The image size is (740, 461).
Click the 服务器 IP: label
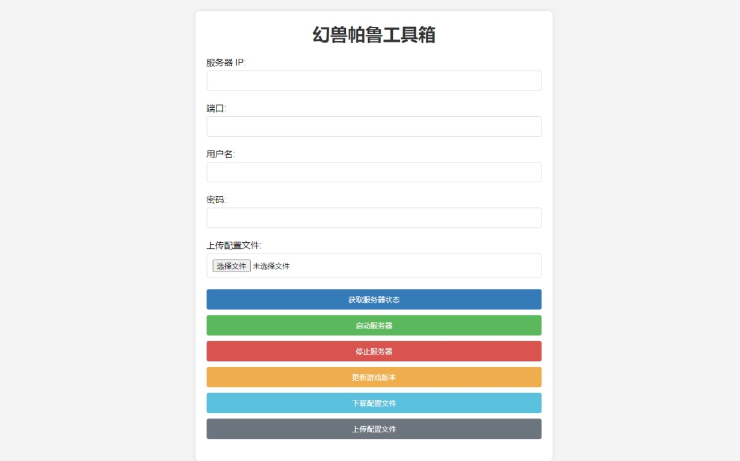(x=226, y=63)
